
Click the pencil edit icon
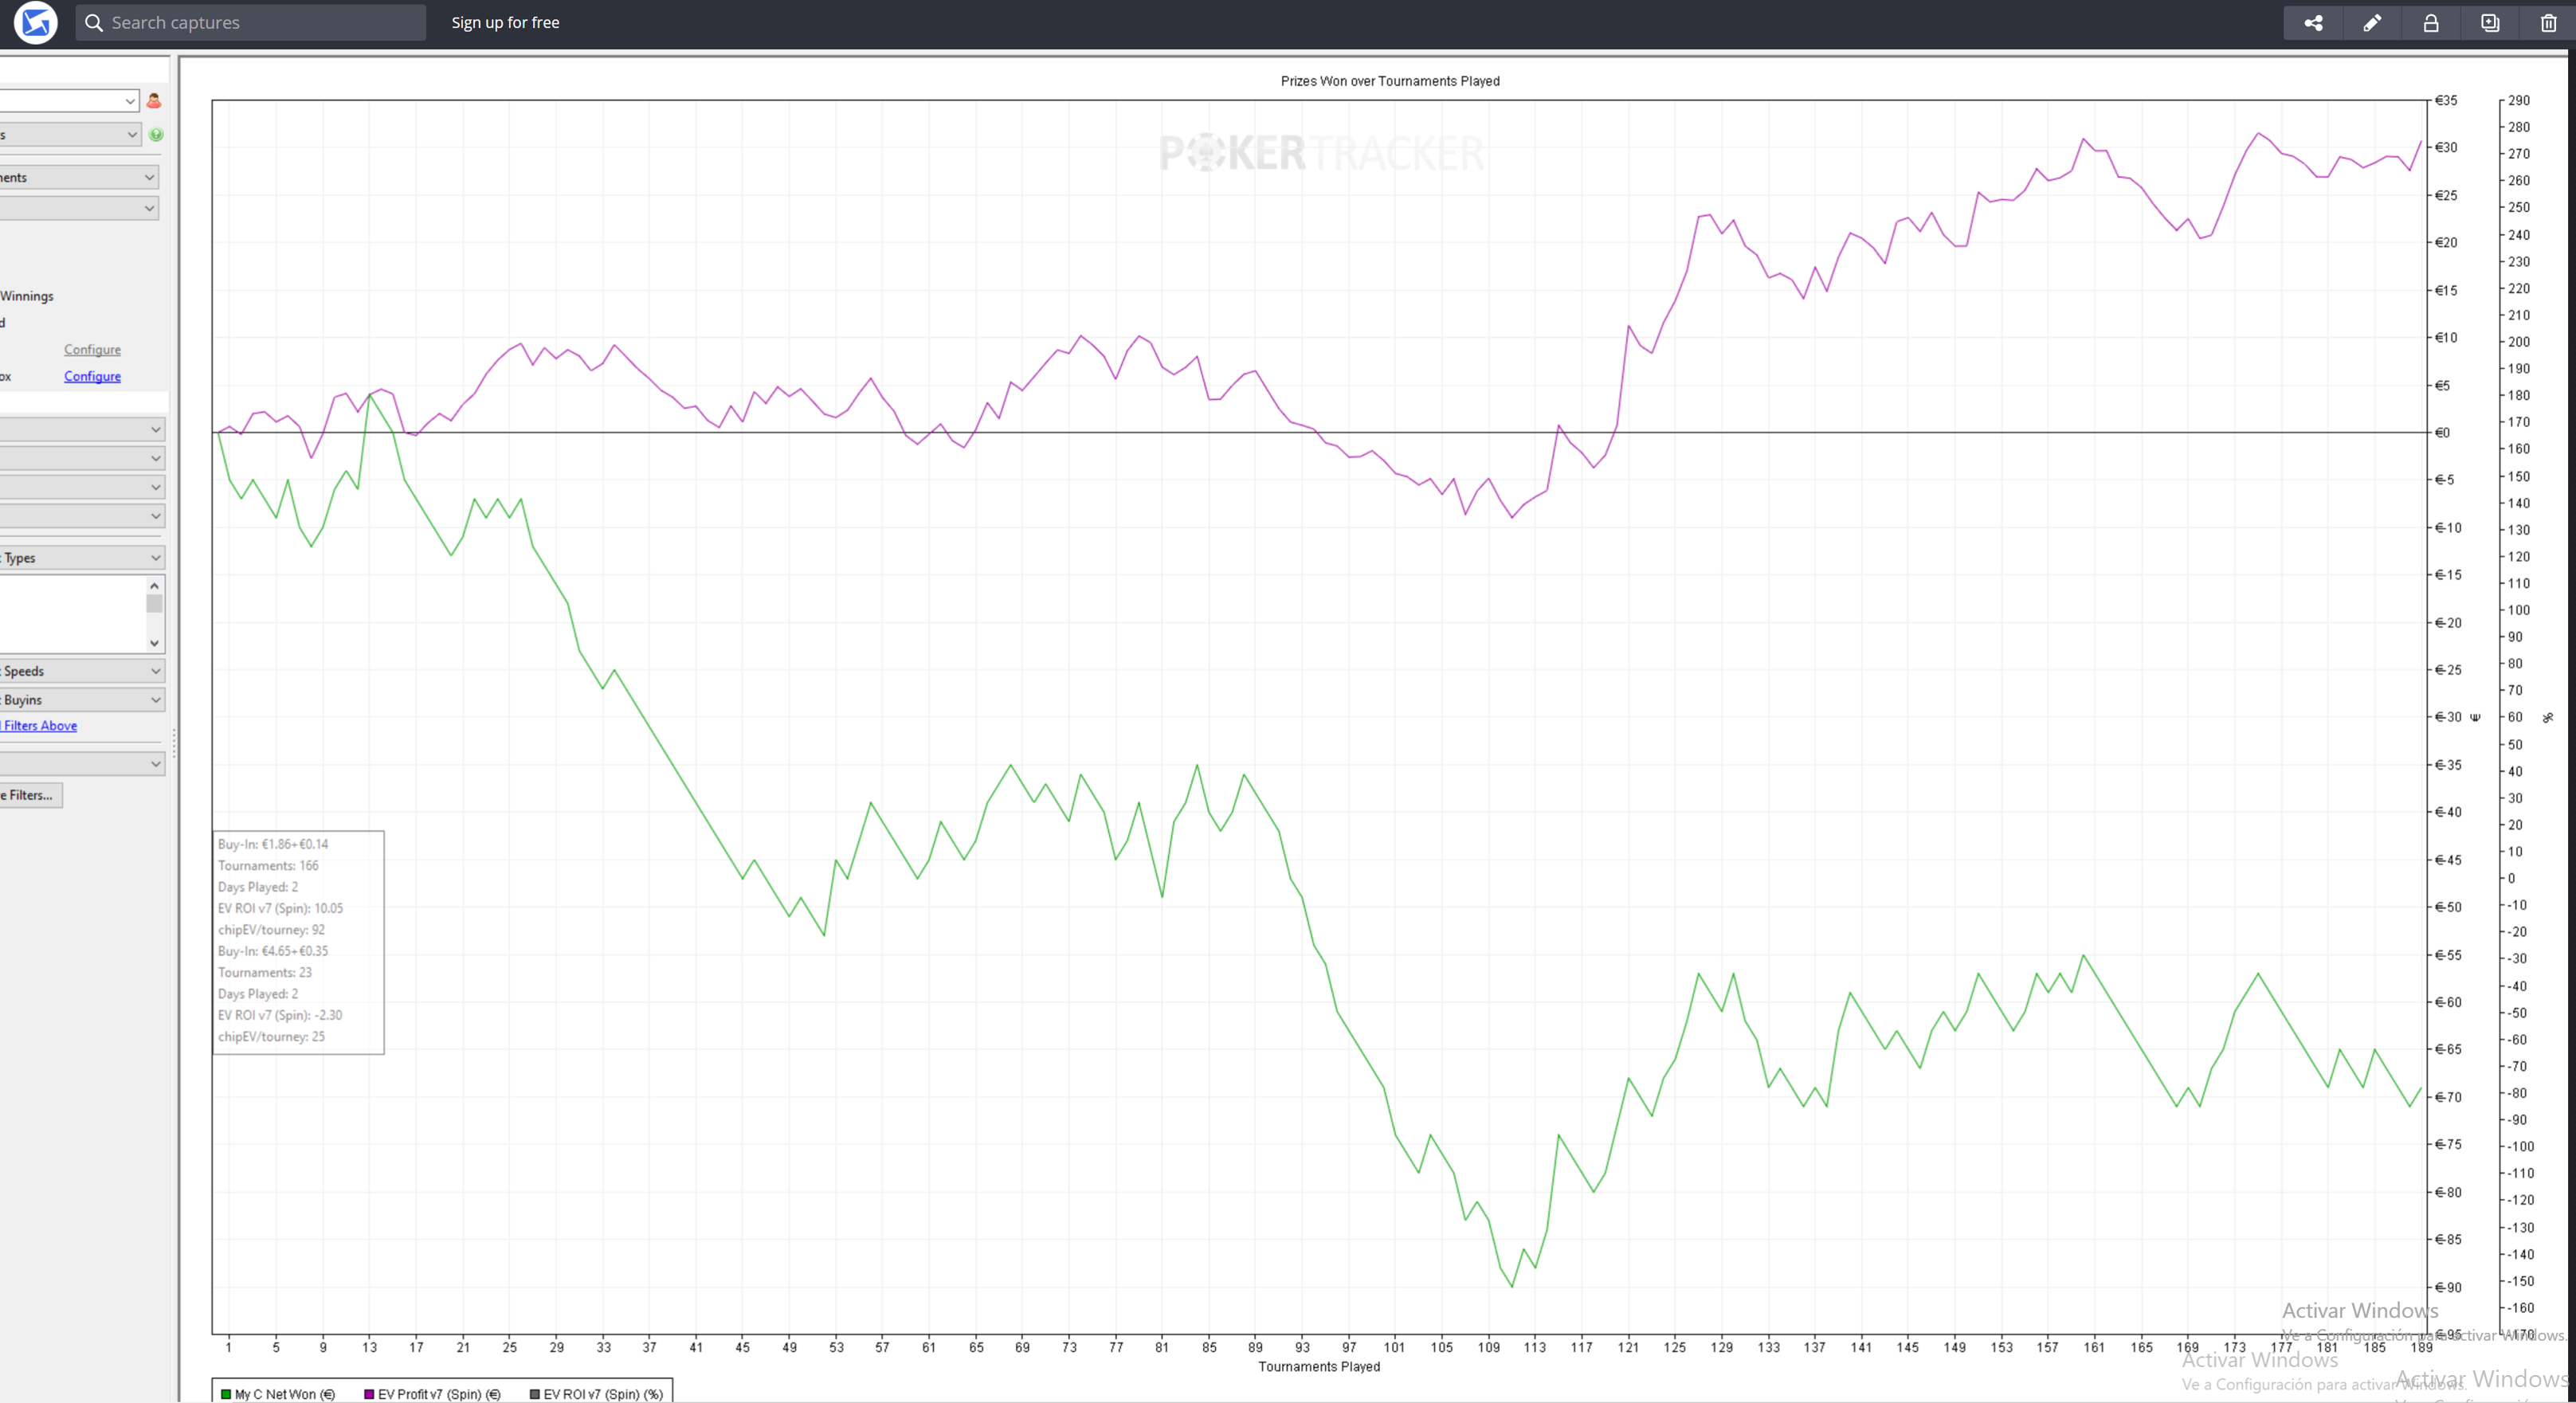2372,23
